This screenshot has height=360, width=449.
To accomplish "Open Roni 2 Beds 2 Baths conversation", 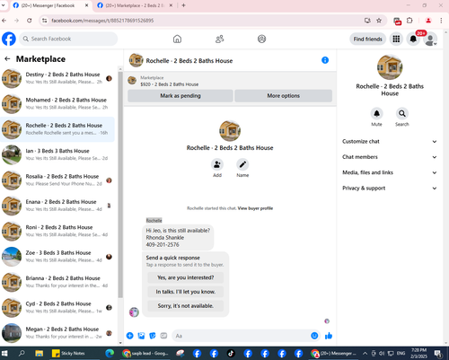I will tap(57, 231).
